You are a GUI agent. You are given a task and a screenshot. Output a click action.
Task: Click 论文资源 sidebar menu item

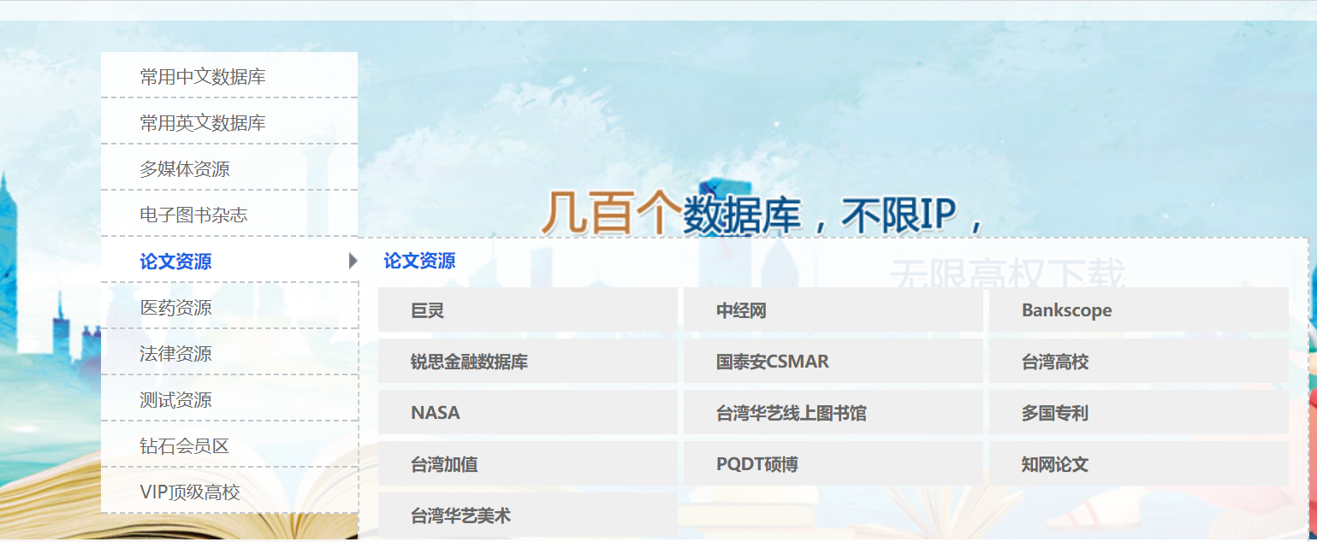229,261
